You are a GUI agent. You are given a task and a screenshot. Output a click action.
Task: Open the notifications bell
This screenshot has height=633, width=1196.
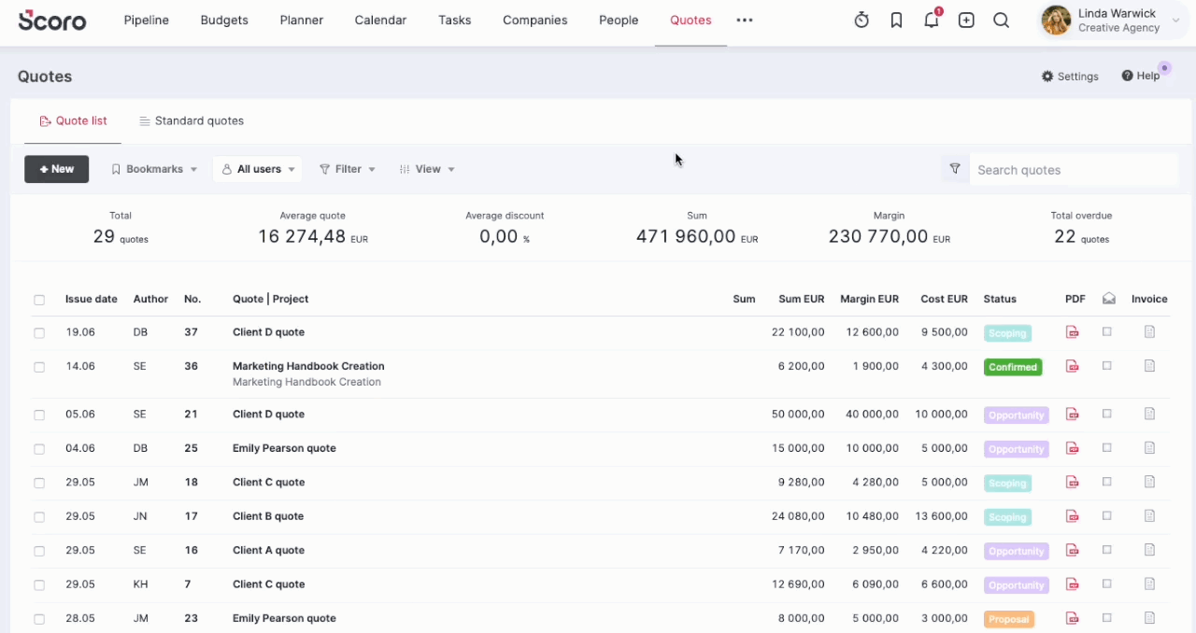[x=932, y=20]
